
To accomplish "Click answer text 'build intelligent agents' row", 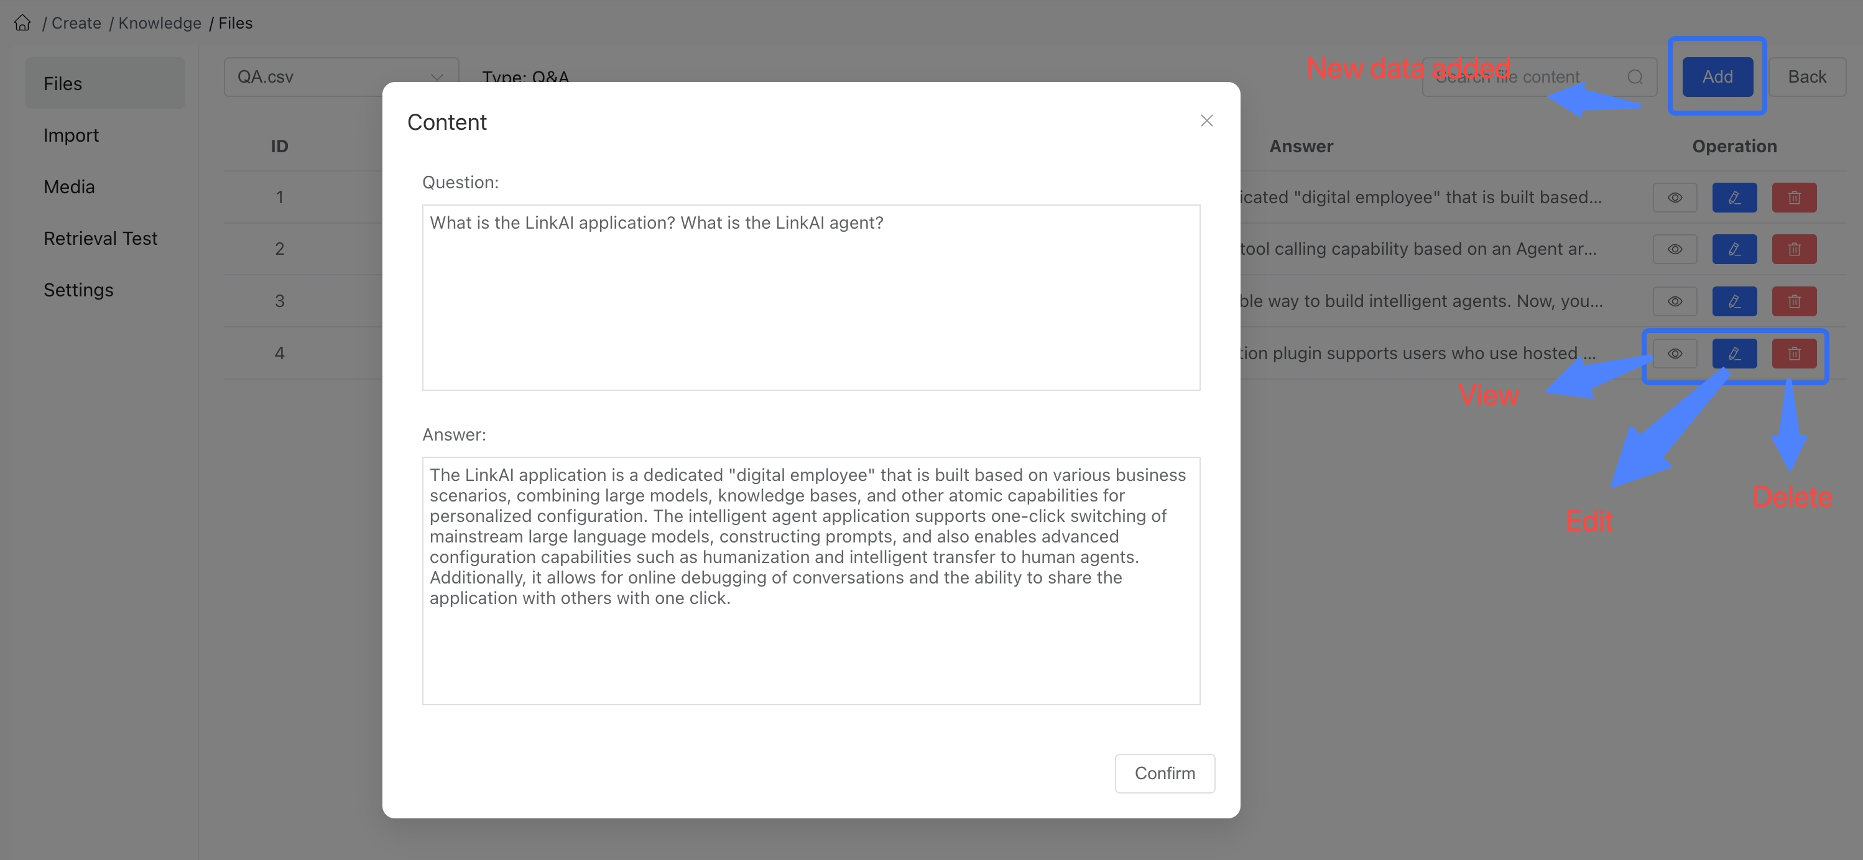I will pos(1421,301).
